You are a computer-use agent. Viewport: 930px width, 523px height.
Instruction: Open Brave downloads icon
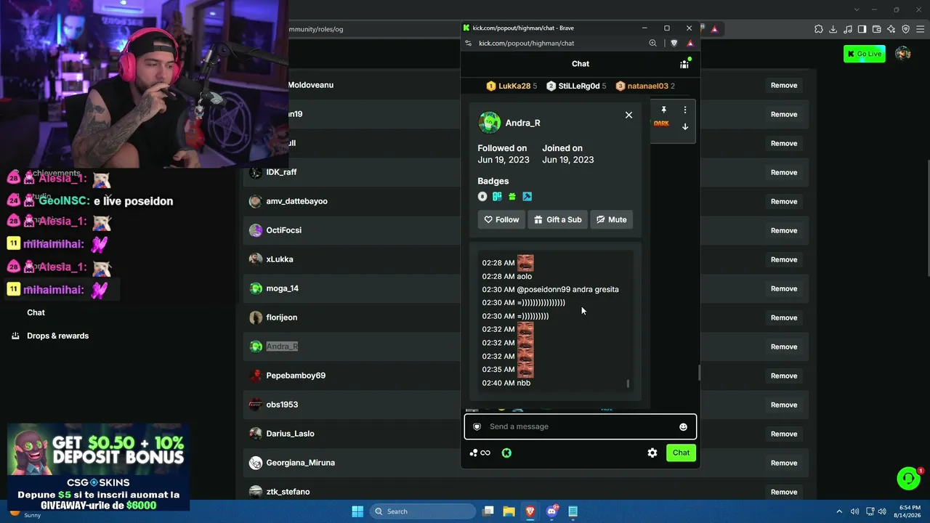click(833, 29)
